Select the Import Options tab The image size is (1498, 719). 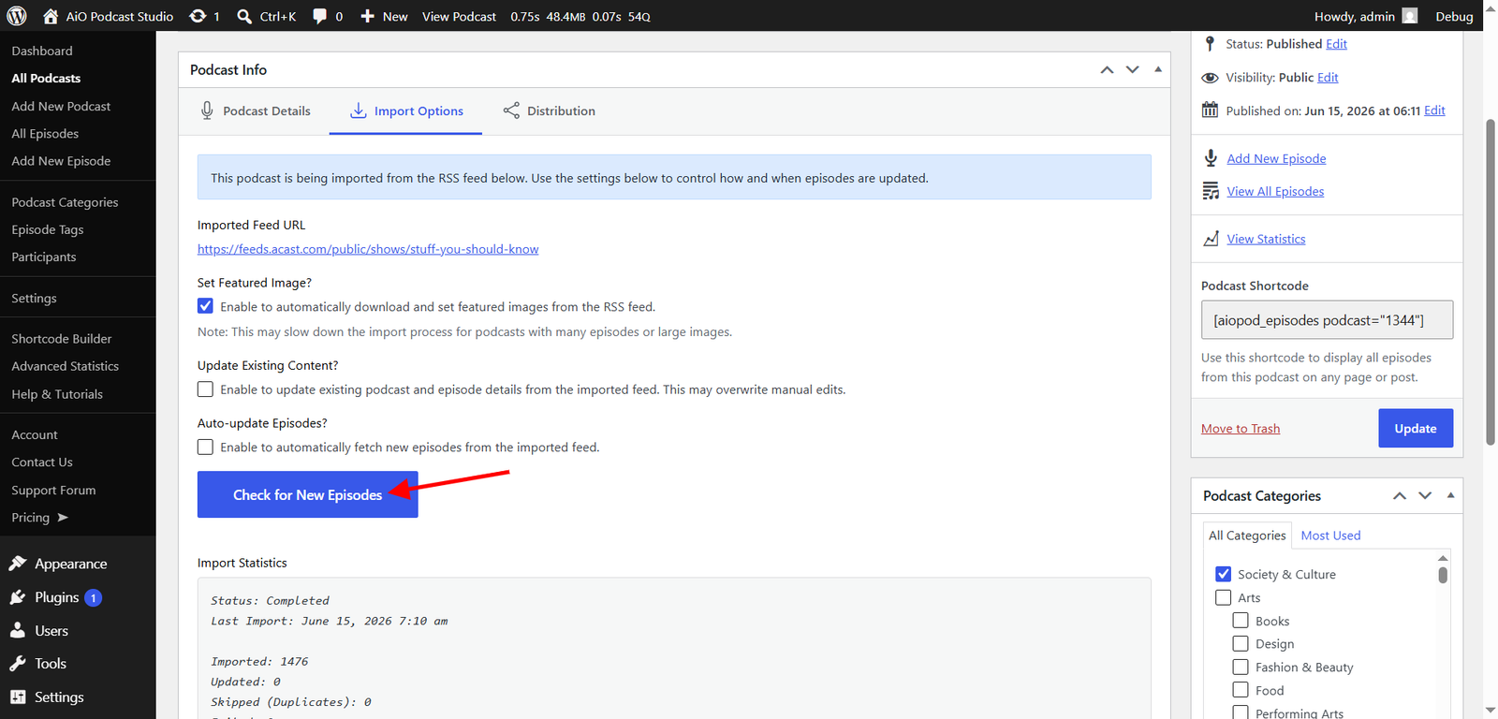click(406, 110)
